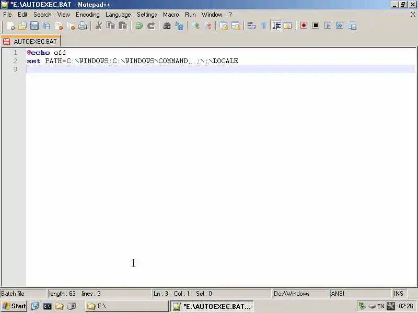Screen dimensions: 418x313
Task: Click the macro Playback icon
Action: tap(328, 26)
